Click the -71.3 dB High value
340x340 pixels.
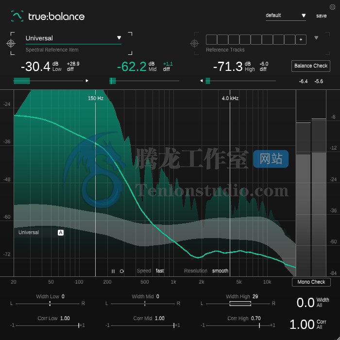click(228, 67)
